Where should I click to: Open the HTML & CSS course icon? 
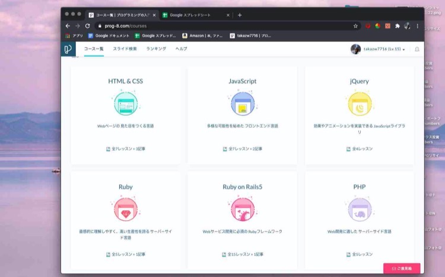[x=126, y=104]
